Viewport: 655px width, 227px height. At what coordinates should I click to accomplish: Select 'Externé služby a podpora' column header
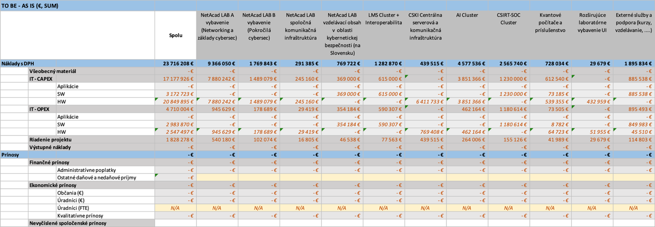tap(633, 23)
